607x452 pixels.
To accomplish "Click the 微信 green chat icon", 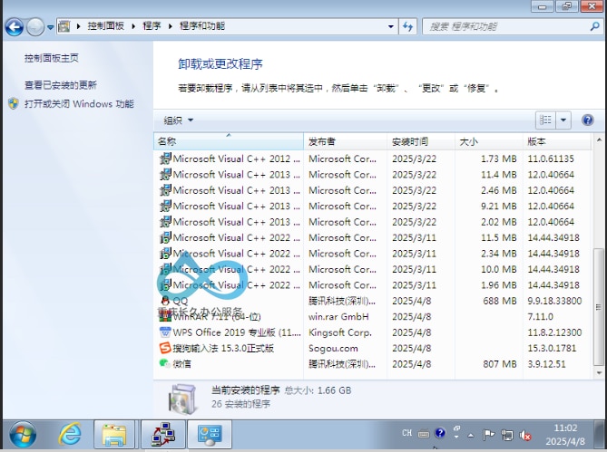I will click(164, 363).
